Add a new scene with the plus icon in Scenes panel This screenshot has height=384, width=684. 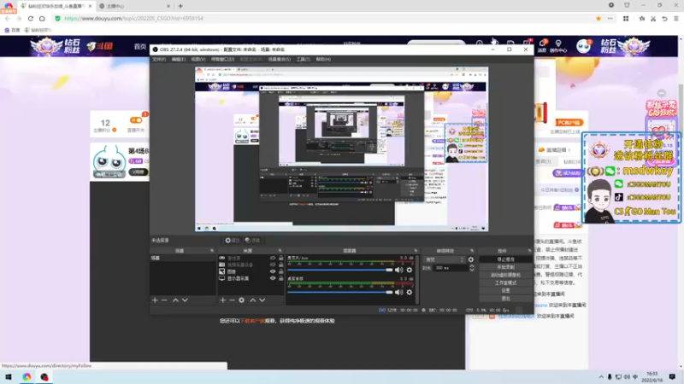(155, 300)
